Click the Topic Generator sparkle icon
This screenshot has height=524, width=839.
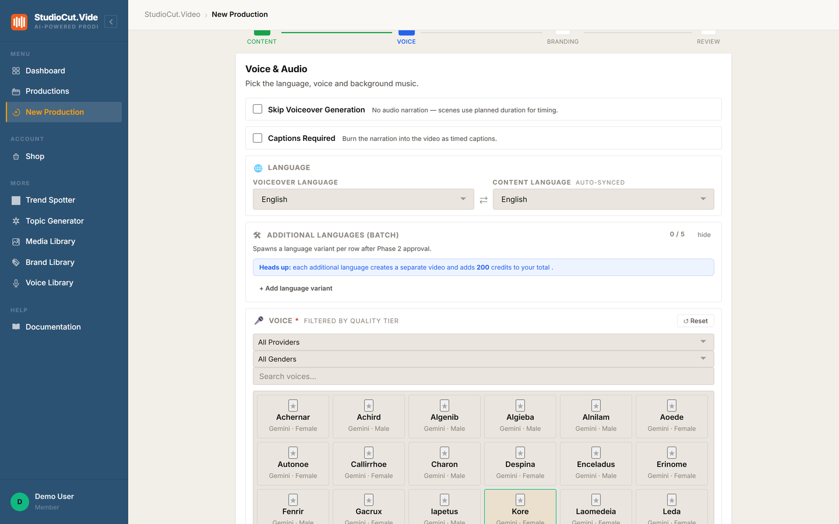pos(16,221)
